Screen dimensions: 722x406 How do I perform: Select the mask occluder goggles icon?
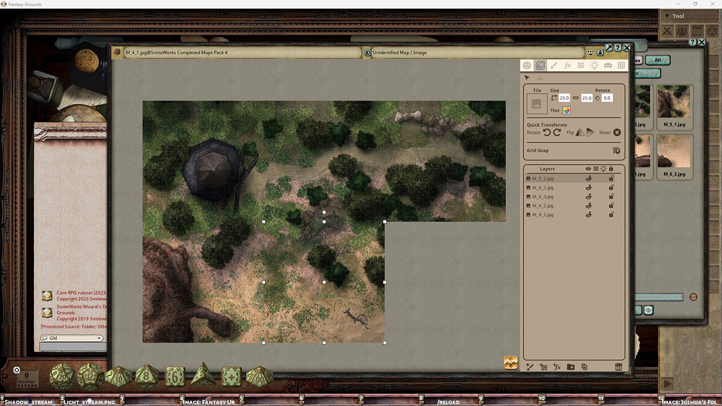pyautogui.click(x=607, y=65)
